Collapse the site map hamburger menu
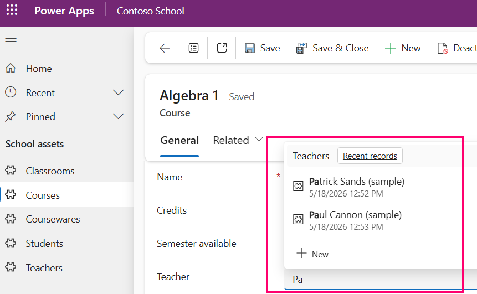The width and height of the screenshot is (477, 294). (x=11, y=41)
